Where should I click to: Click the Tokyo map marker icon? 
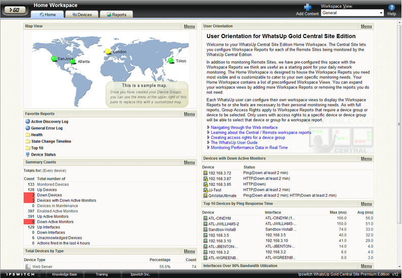(171, 61)
